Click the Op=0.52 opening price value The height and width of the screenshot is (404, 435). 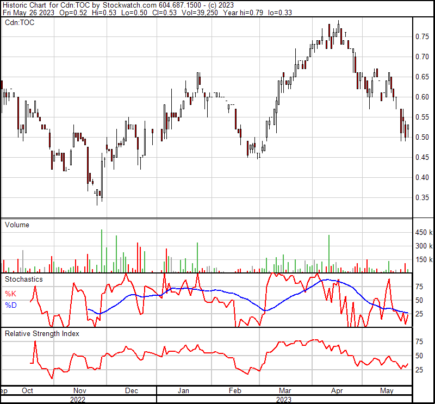(73, 13)
